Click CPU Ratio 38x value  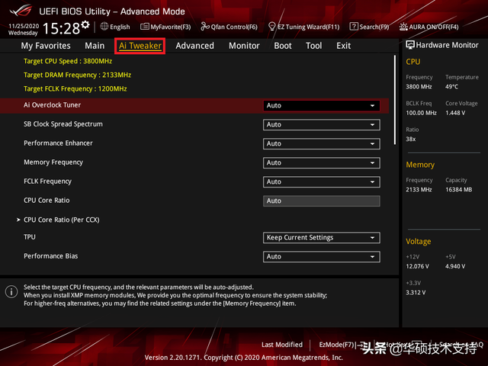click(411, 139)
